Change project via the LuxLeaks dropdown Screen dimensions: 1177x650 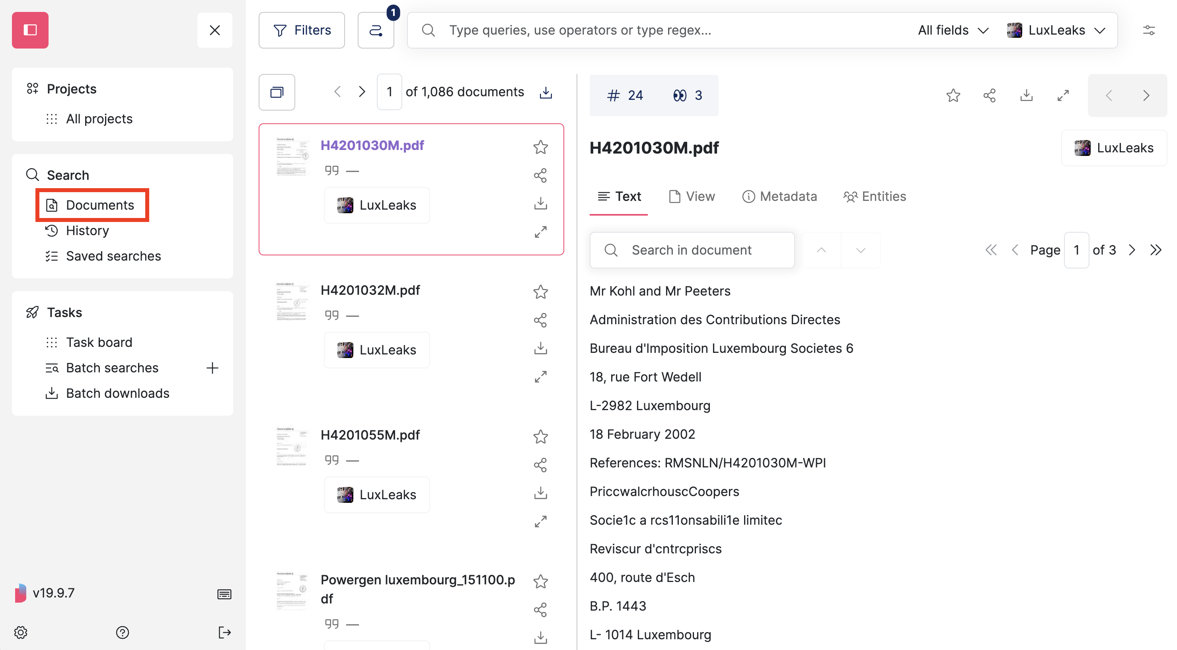(x=1058, y=30)
